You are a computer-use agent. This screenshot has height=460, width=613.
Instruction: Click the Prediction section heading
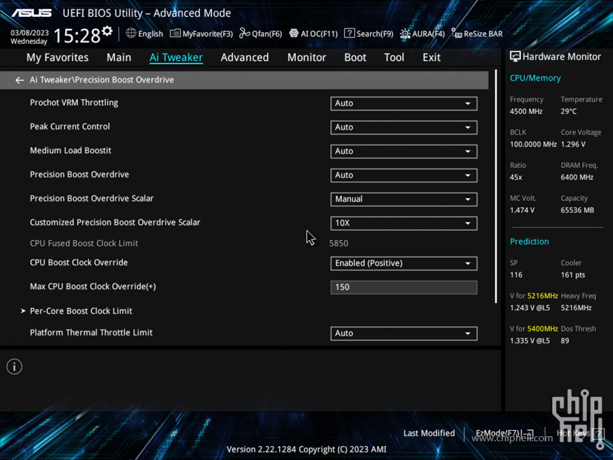(529, 242)
